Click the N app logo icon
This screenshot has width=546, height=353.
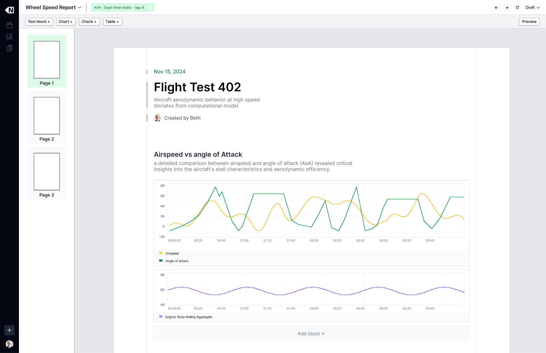10,10
